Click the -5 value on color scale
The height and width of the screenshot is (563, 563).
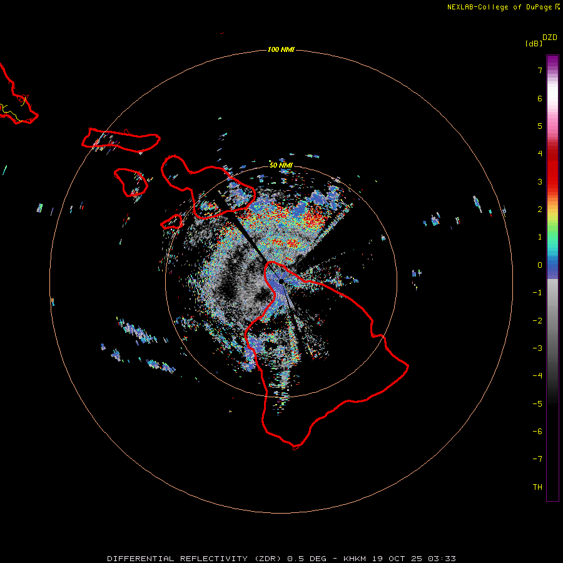(x=537, y=404)
